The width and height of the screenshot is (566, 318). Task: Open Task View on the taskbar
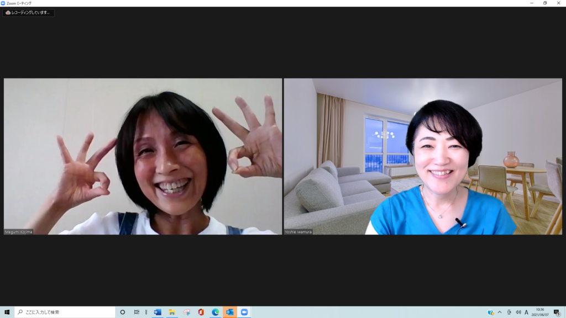pyautogui.click(x=137, y=312)
